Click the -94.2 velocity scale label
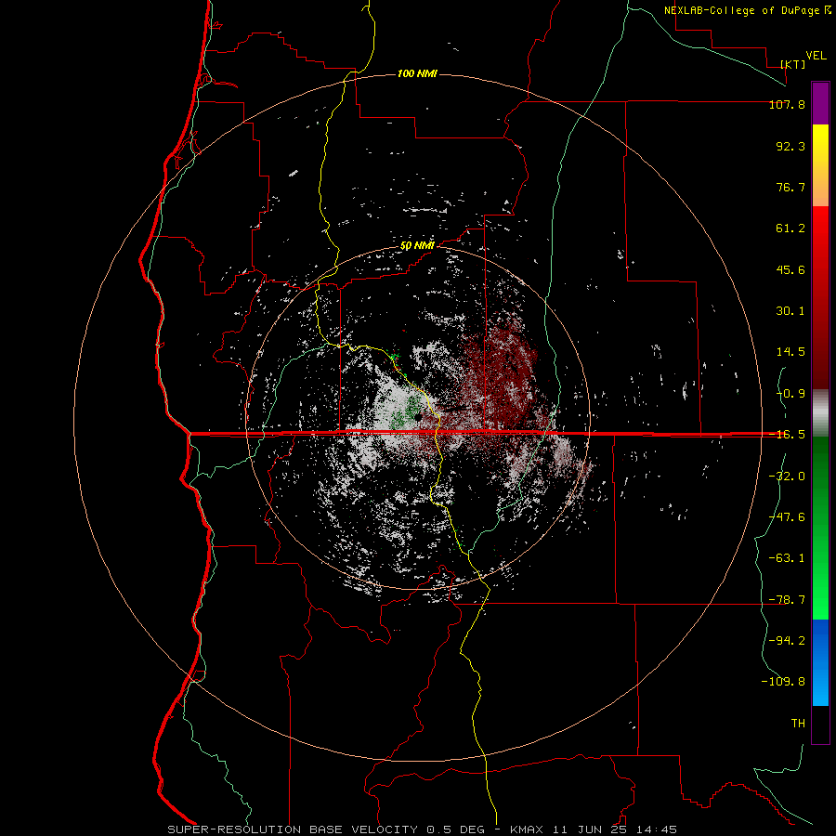The width and height of the screenshot is (836, 836). [x=787, y=641]
